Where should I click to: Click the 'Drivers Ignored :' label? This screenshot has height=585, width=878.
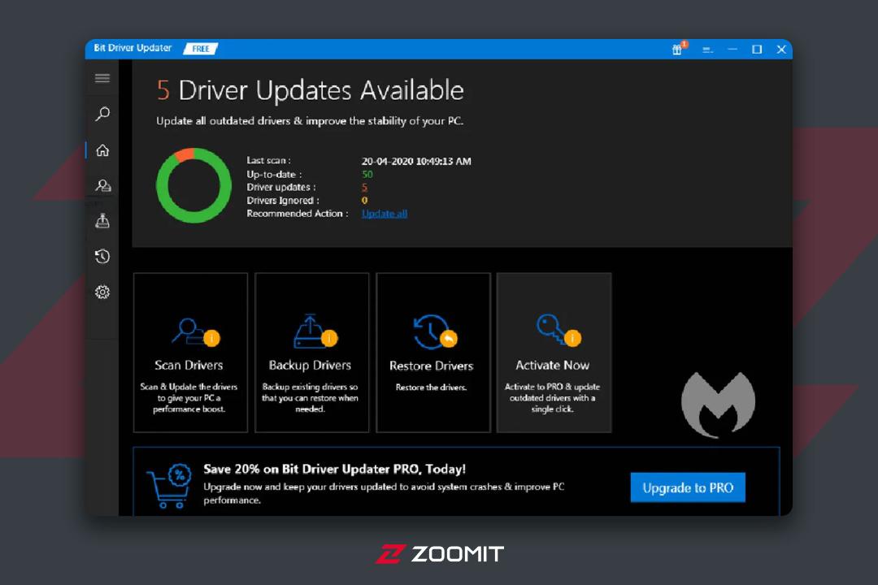(283, 200)
